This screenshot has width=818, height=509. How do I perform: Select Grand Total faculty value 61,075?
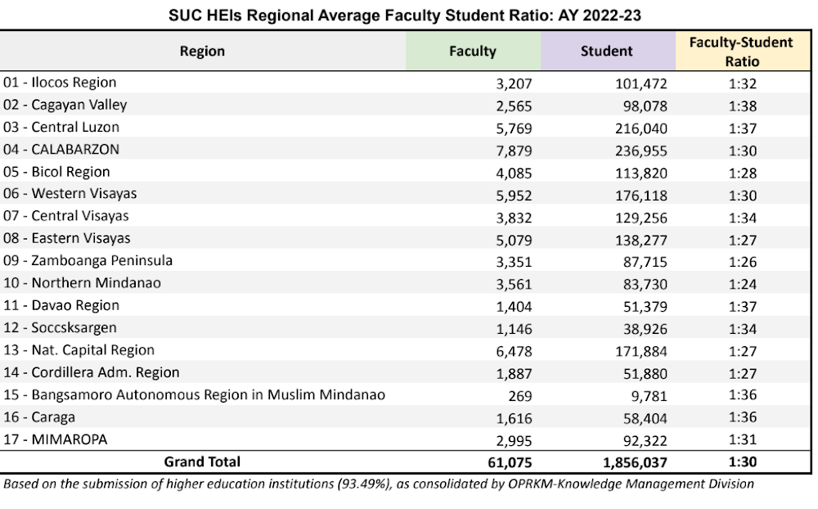pyautogui.click(x=511, y=463)
